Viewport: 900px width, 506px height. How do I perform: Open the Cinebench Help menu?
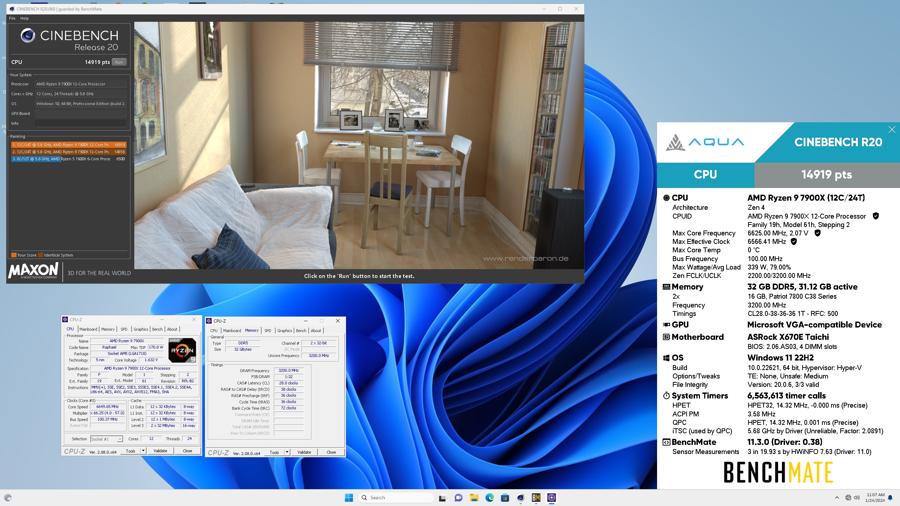coord(24,18)
